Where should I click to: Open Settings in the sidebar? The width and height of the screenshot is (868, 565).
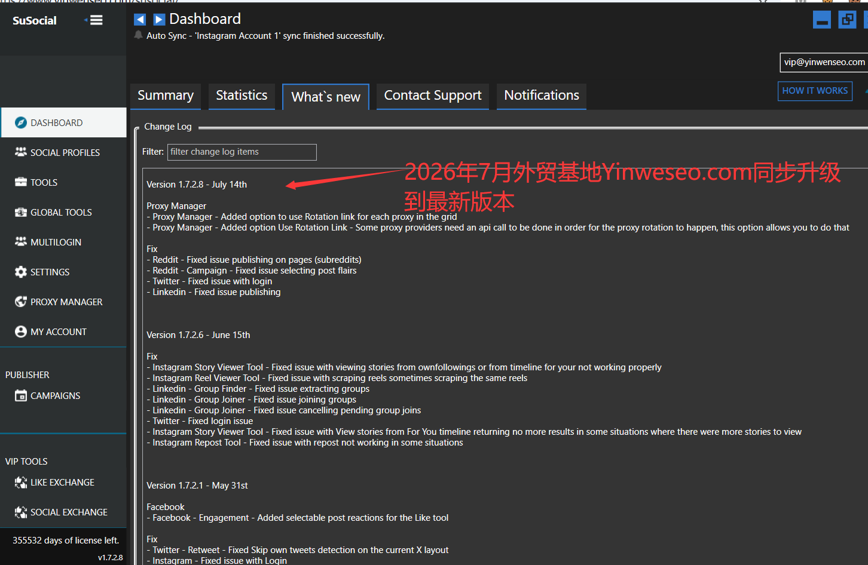pyautogui.click(x=63, y=272)
